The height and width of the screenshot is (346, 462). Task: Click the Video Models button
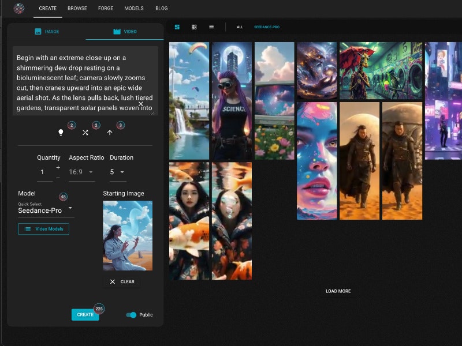click(x=43, y=229)
